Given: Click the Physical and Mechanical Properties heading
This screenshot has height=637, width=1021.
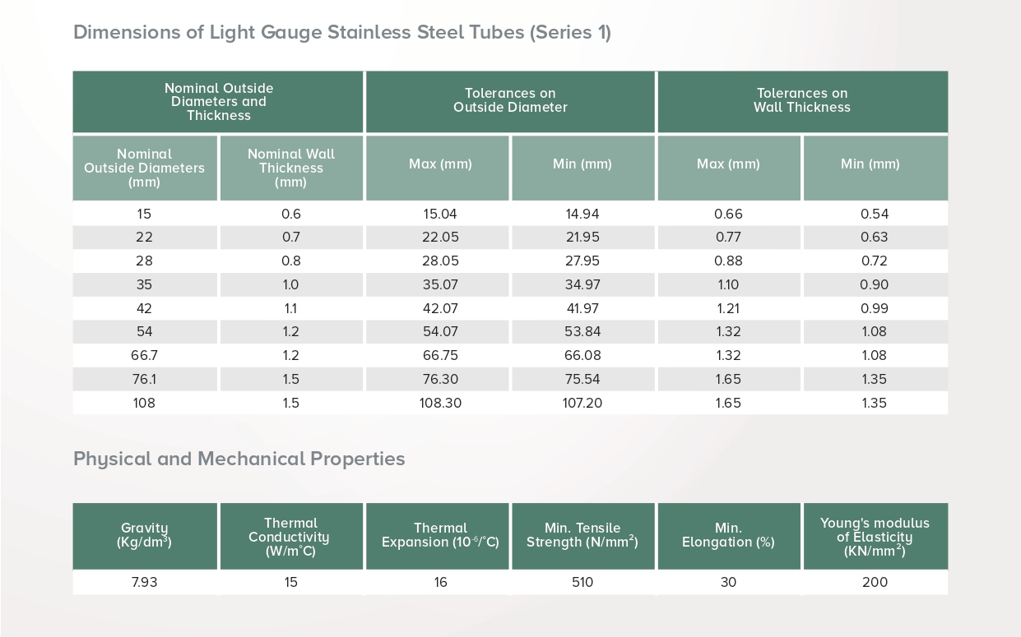Looking at the screenshot, I should 239,459.
